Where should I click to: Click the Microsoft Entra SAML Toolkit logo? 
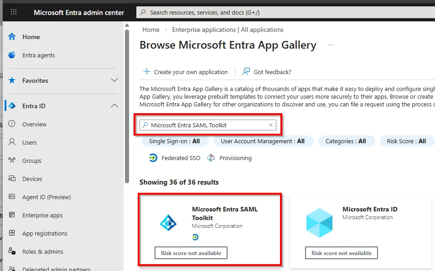pyautogui.click(x=168, y=223)
